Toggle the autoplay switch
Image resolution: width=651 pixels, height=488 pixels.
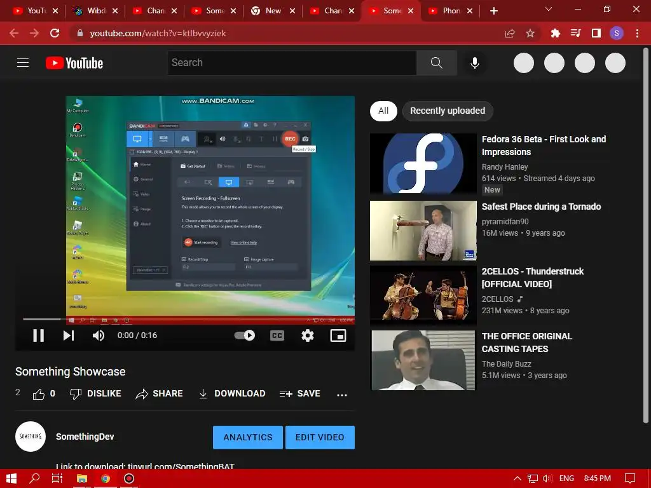245,335
